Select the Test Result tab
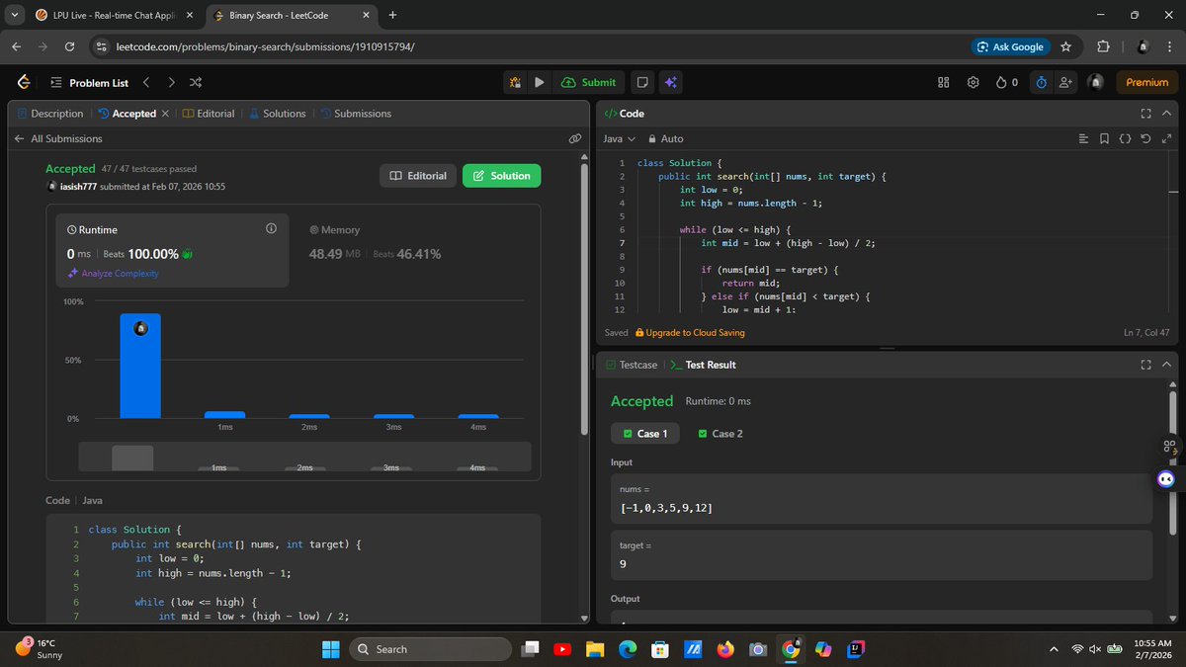Screen dimensions: 1186x667 click(702, 365)
